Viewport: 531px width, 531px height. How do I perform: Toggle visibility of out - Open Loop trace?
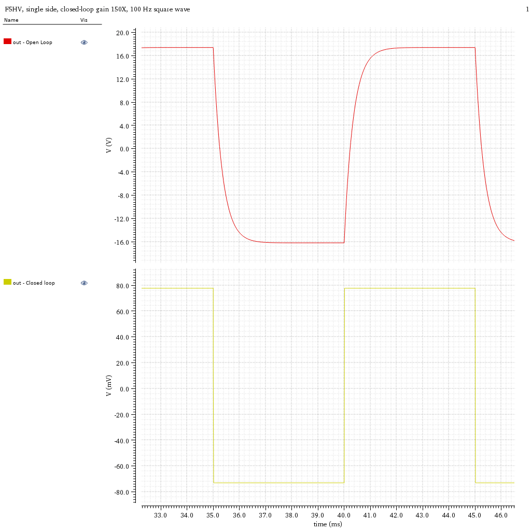coord(84,43)
